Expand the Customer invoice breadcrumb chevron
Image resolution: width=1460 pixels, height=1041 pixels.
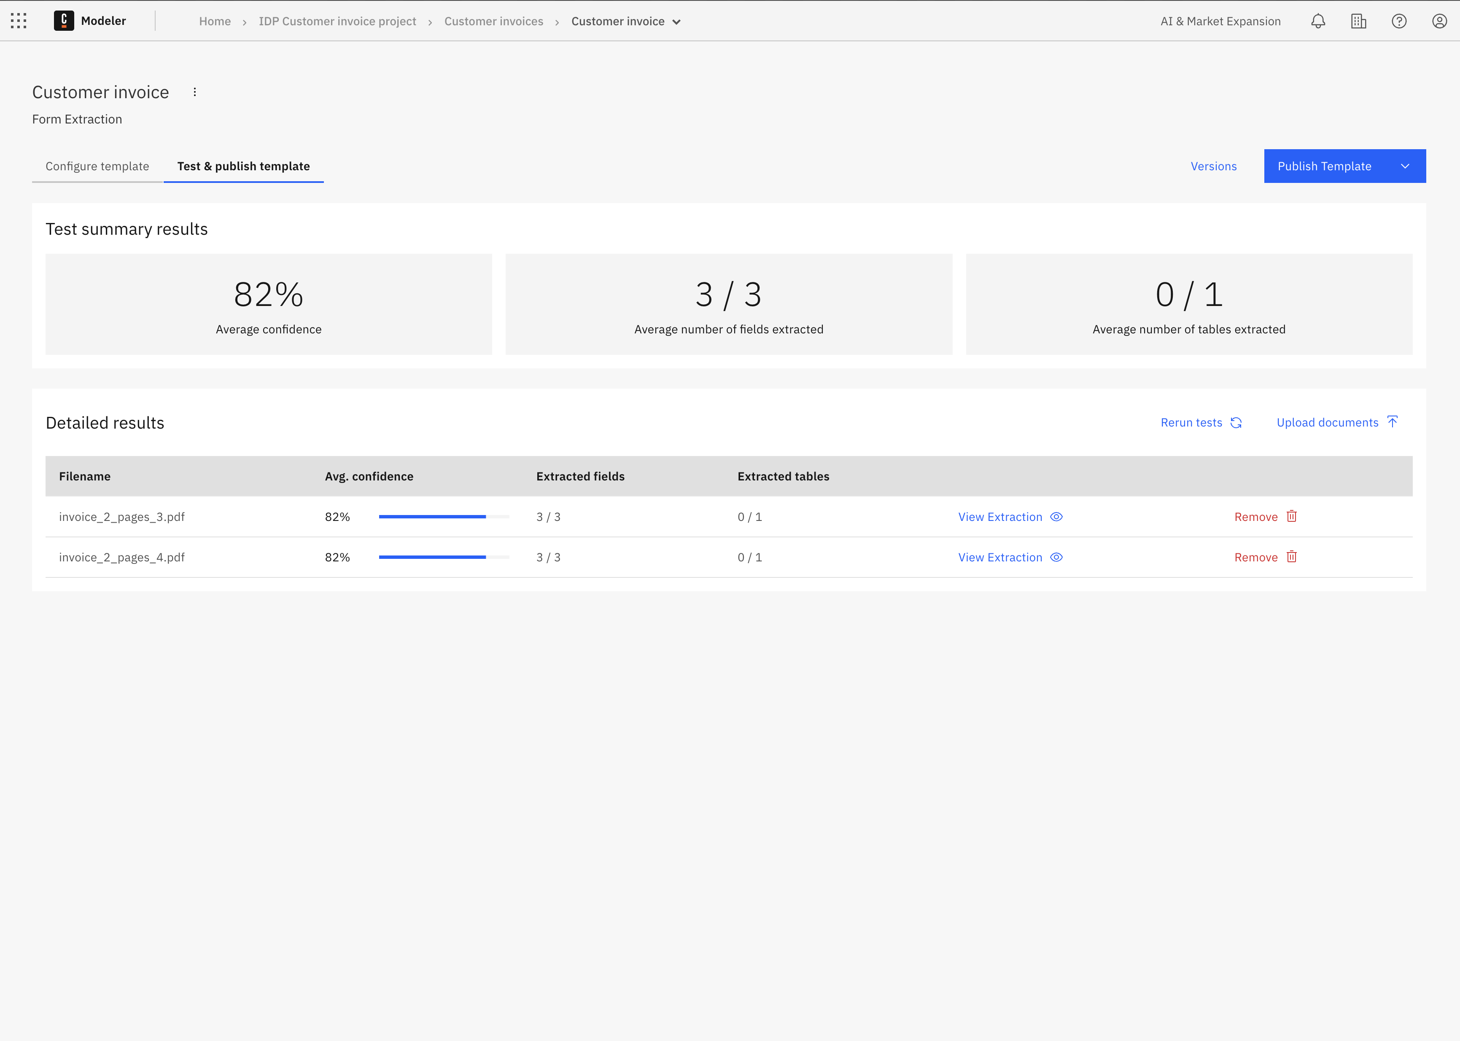[676, 22]
